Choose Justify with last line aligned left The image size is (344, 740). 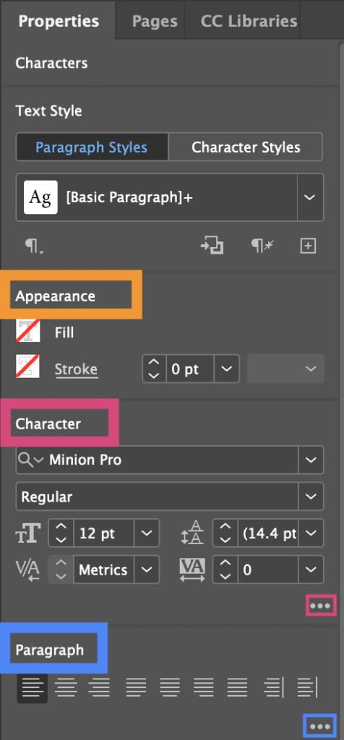click(137, 687)
